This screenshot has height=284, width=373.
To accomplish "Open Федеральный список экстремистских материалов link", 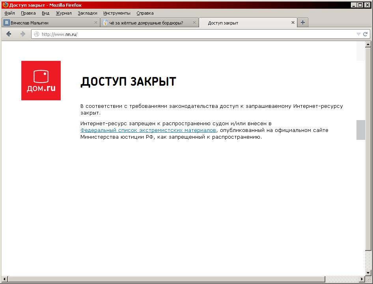I will tap(148, 130).
